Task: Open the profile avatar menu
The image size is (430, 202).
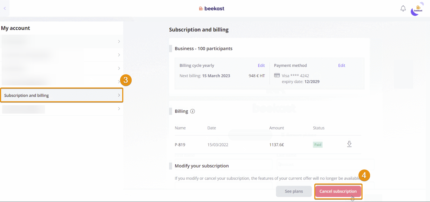Action: coord(417,9)
